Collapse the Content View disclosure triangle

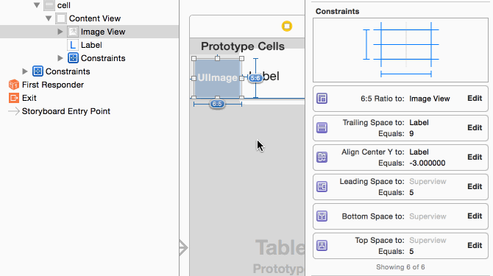pos(49,18)
